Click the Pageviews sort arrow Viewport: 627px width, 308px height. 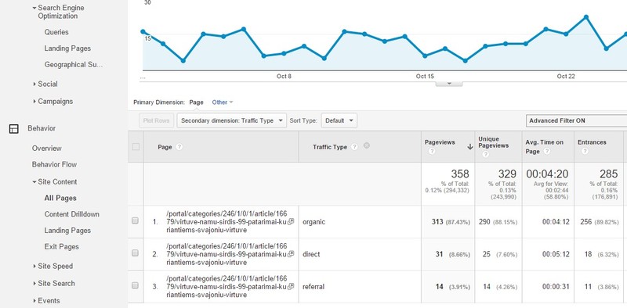(x=469, y=147)
